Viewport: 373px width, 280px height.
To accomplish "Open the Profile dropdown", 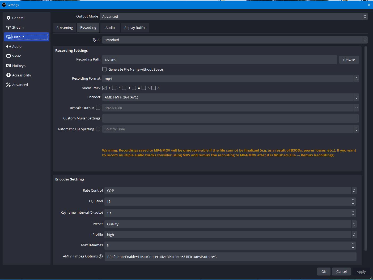I will 230,235.
